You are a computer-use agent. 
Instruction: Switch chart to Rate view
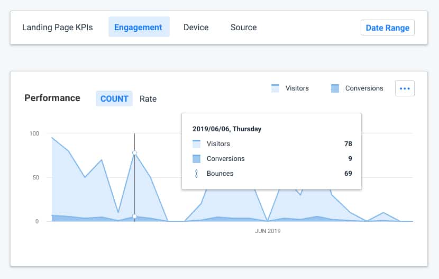click(148, 98)
